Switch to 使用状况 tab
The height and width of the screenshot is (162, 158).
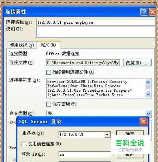[22, 45]
